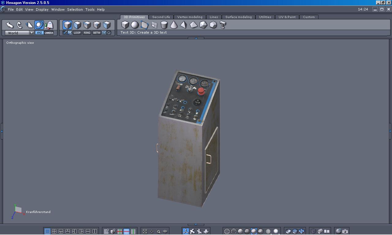Select the Text 3D tool icon
This screenshot has width=392, height=235.
(x=223, y=25)
